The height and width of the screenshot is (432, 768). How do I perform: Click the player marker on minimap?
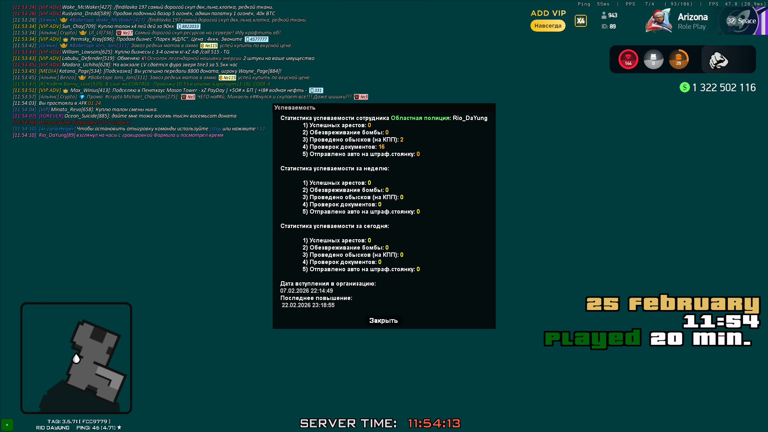(76, 358)
